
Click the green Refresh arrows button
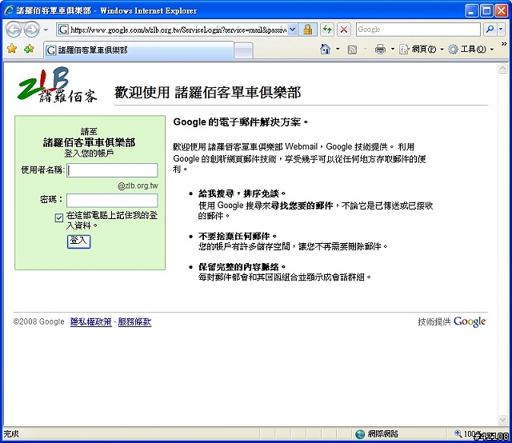[327, 30]
